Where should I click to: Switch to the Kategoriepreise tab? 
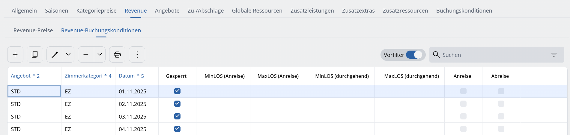[96, 11]
